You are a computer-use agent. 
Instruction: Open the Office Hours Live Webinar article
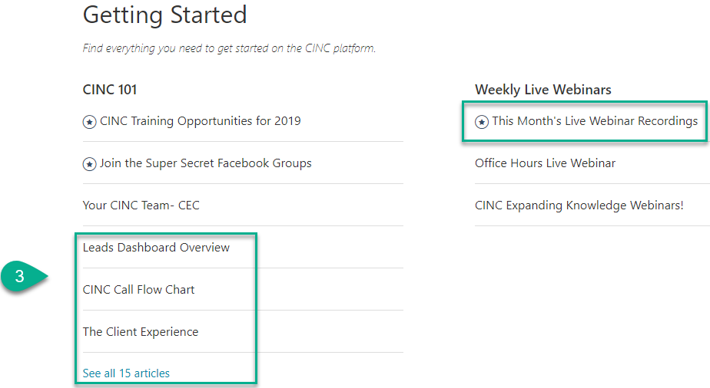[x=545, y=163]
